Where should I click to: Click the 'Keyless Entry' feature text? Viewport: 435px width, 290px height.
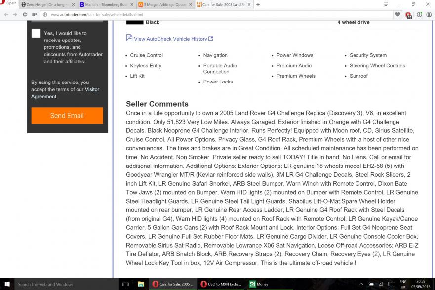146,66
